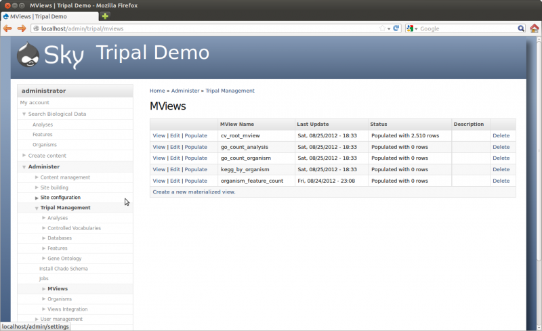Open the Jobs menu item
Screen dimensions: 542x331
coord(43,278)
